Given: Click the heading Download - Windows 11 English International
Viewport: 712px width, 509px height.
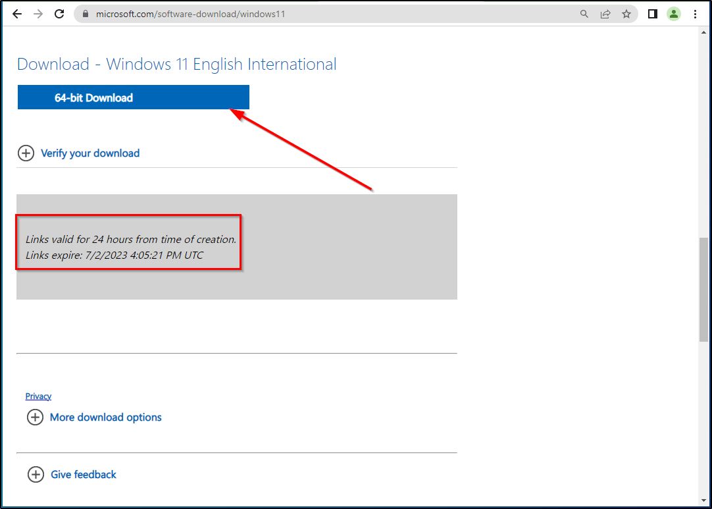Looking at the screenshot, I should click(x=176, y=64).
